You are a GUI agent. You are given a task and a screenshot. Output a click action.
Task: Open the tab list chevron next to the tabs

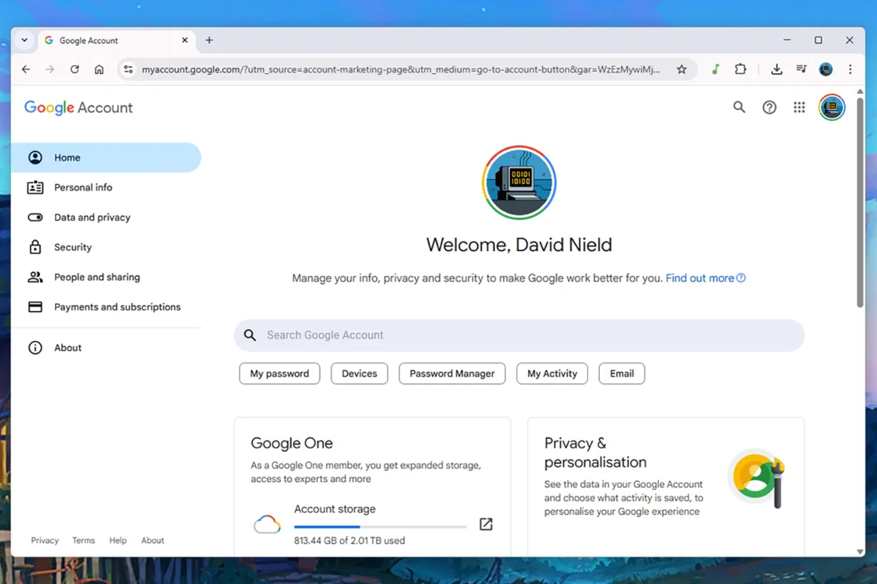(23, 40)
